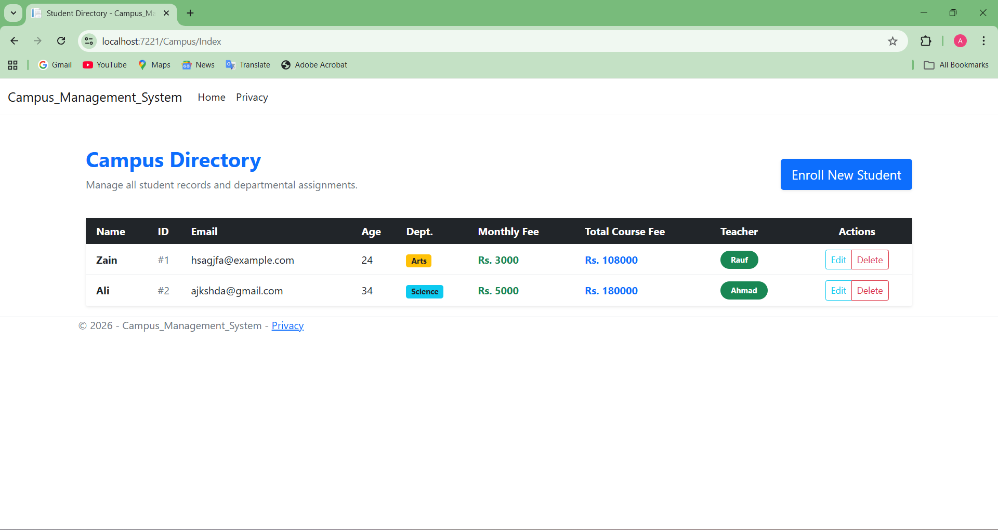Open the All Bookmarks folder
This screenshot has height=530, width=998.
coord(956,65)
